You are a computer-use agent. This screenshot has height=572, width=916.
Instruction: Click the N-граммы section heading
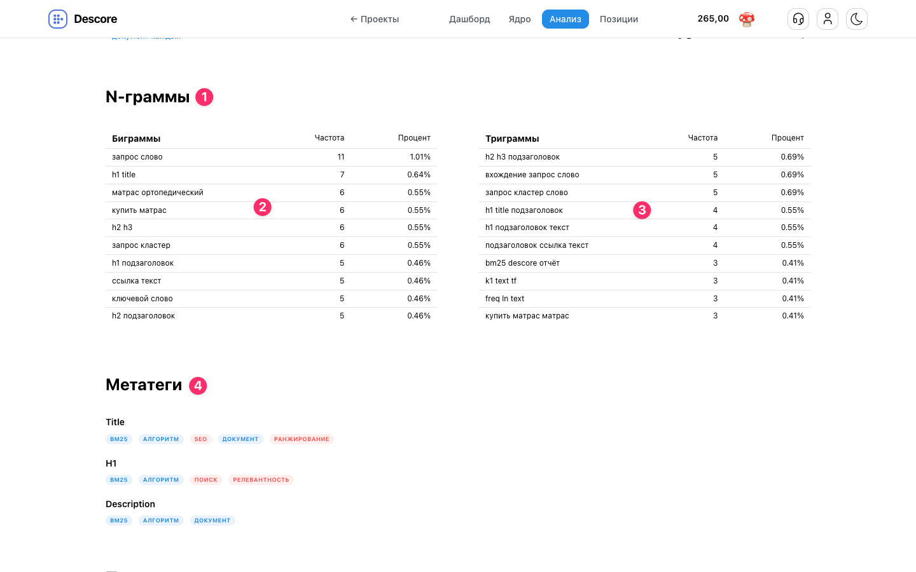click(148, 97)
